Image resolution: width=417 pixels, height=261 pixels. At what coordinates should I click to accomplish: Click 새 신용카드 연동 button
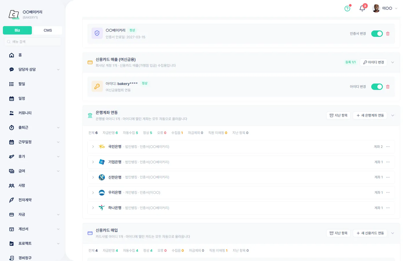(370, 233)
